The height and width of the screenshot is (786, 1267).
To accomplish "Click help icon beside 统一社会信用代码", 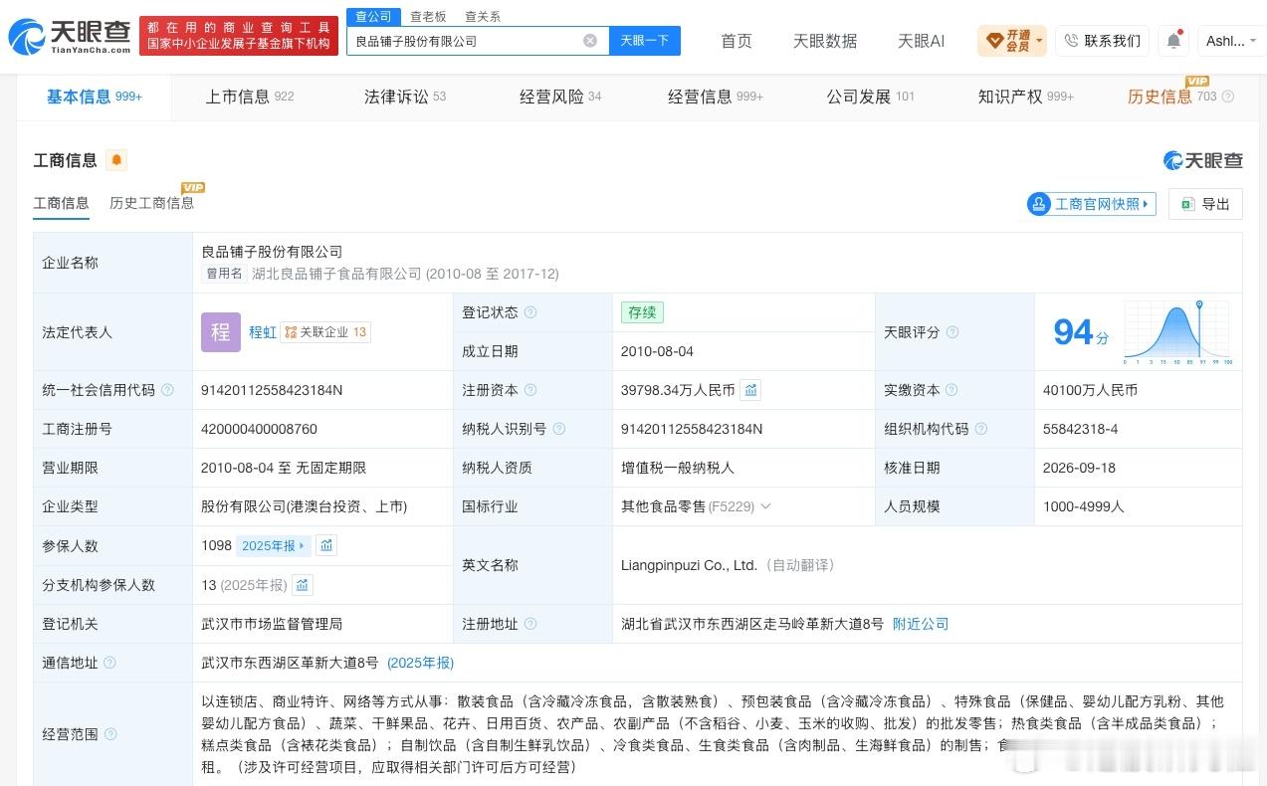I will pos(167,390).
